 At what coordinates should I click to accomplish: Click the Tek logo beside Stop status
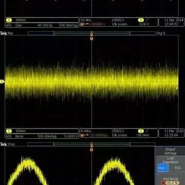(4, 144)
